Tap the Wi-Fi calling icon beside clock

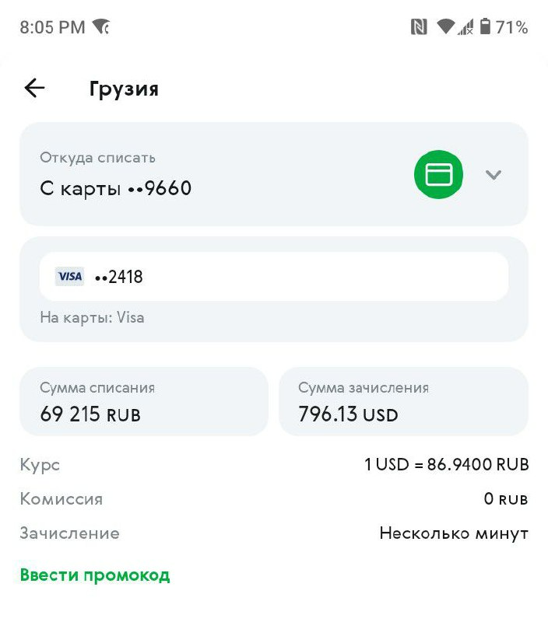101,27
